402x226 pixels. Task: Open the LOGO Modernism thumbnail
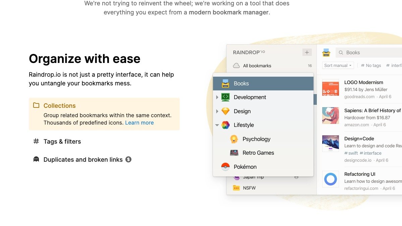331,87
